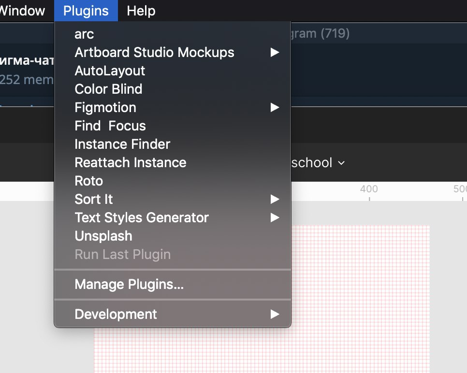Open the Unsplash plugin
Screen dimensions: 467x373
tap(173, 236)
